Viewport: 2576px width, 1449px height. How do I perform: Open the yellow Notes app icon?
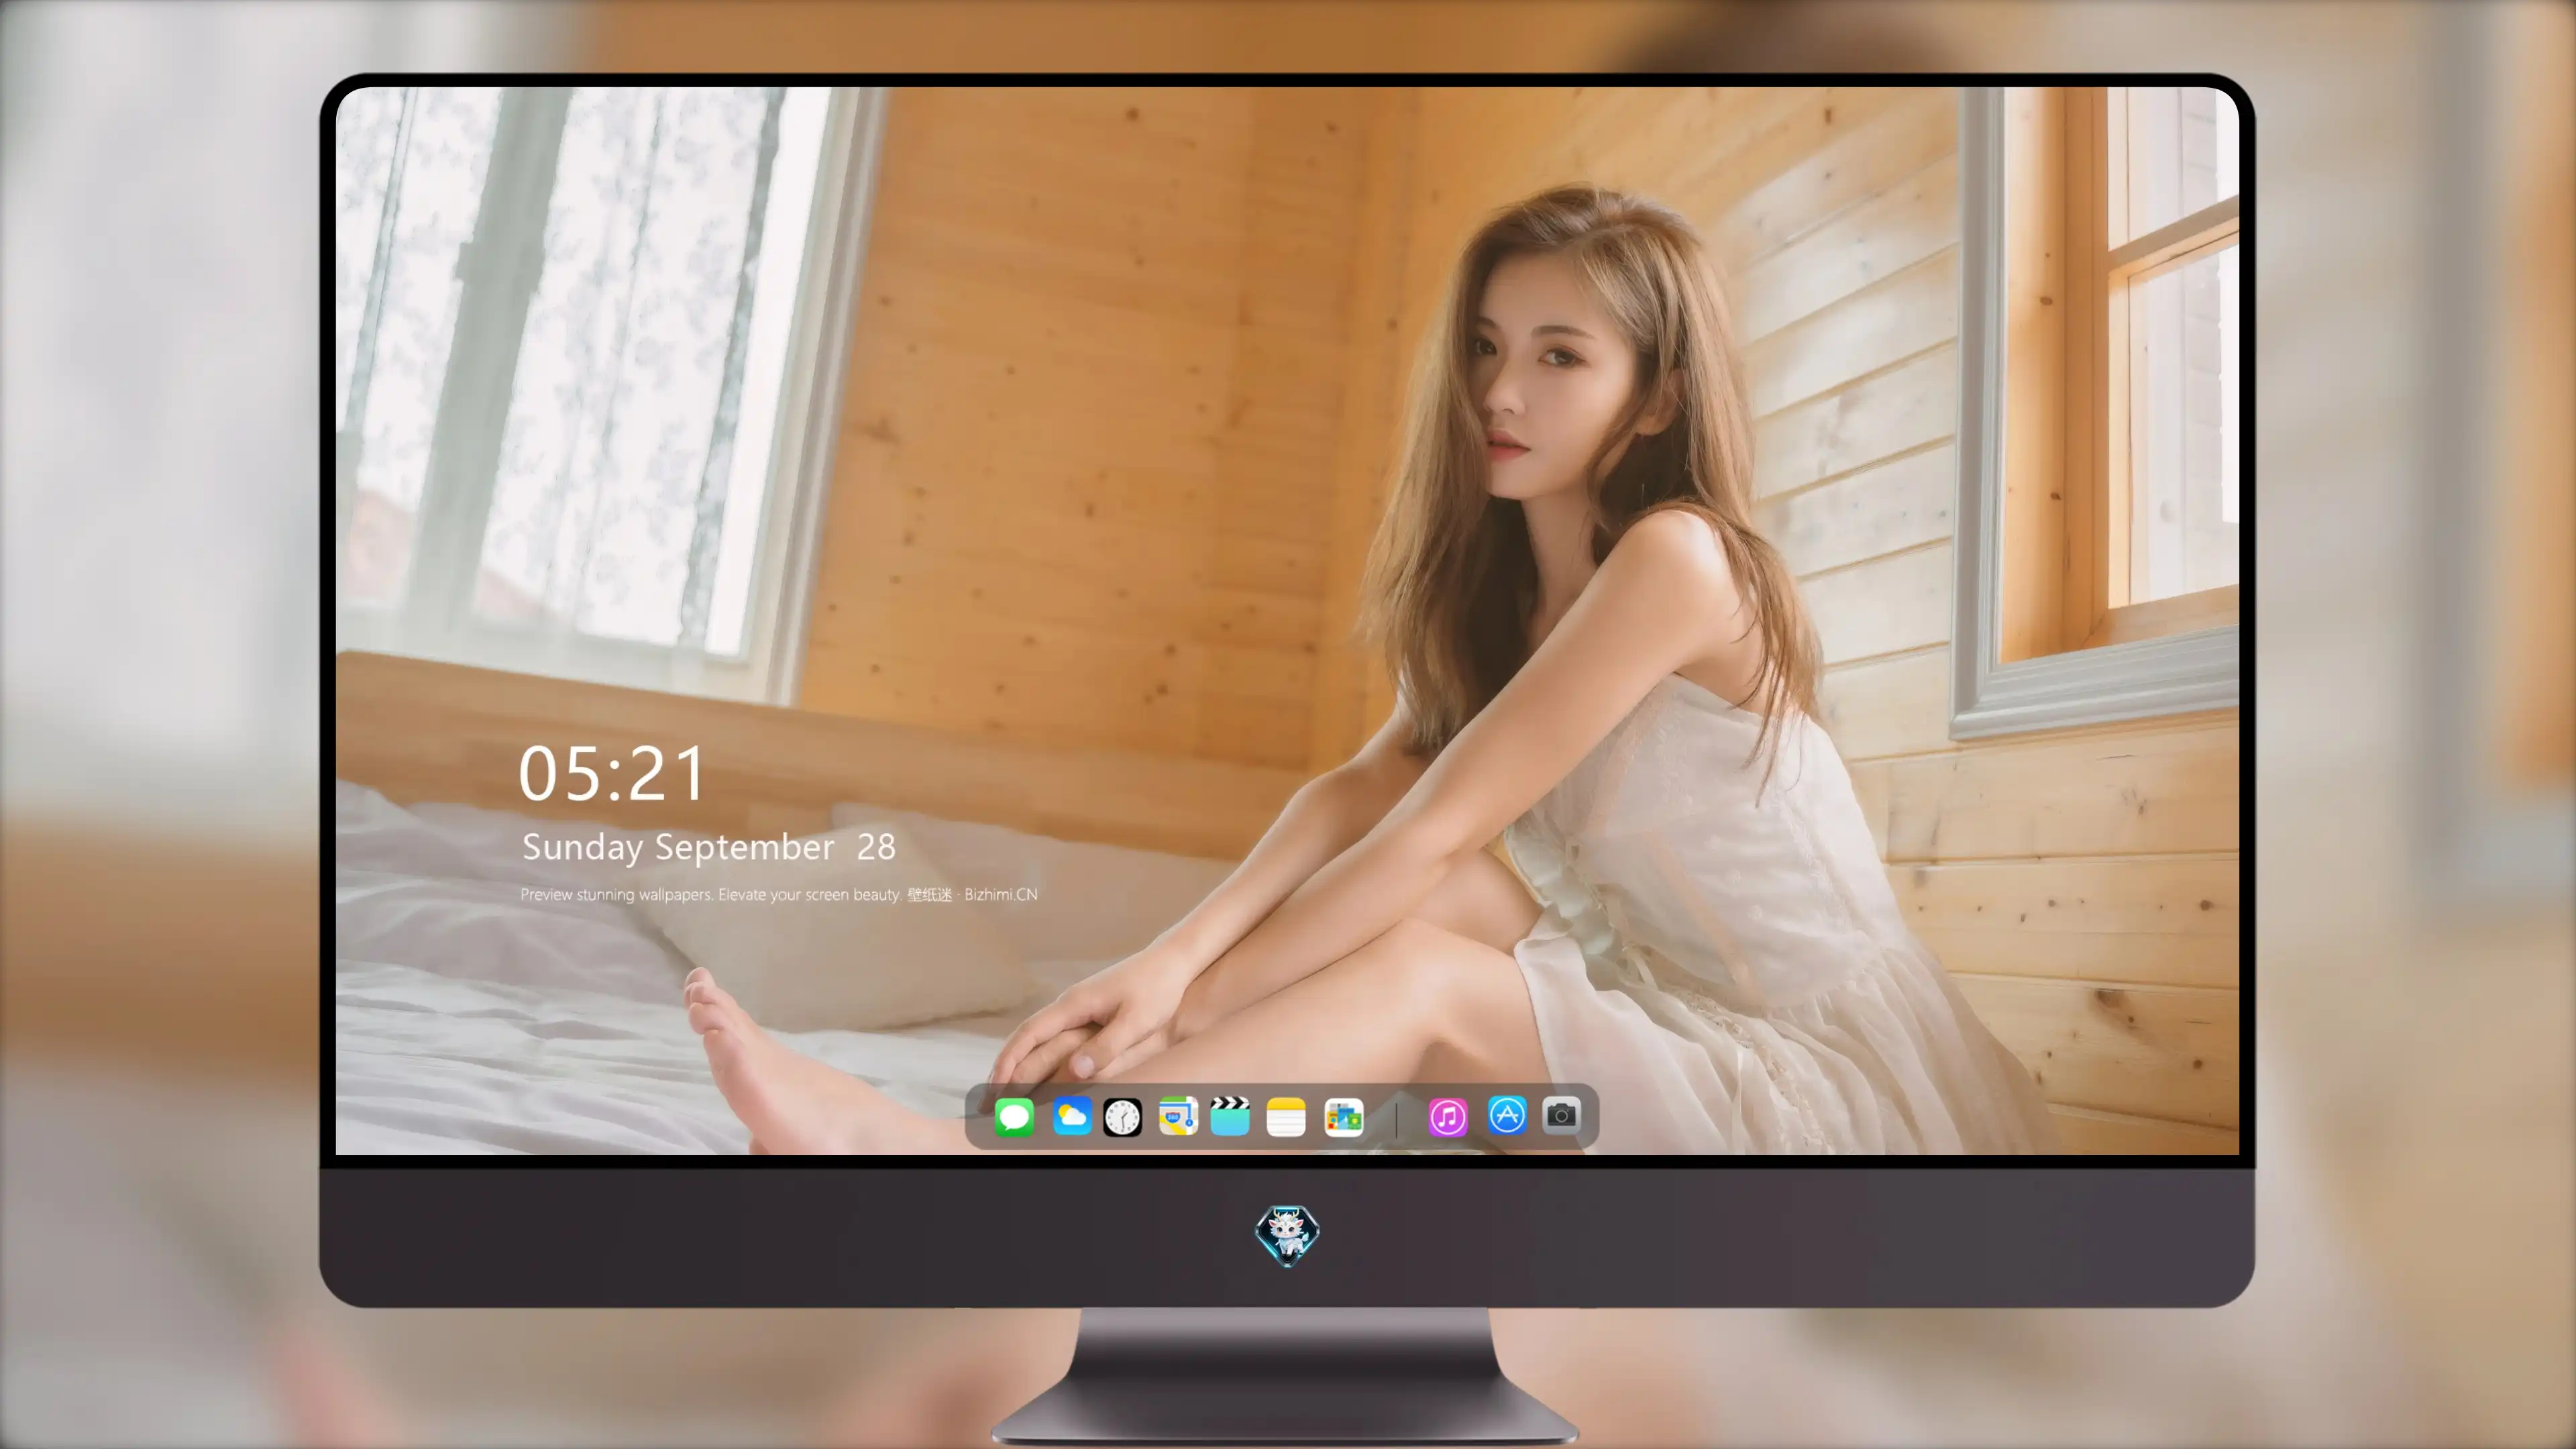pyautogui.click(x=1286, y=1116)
